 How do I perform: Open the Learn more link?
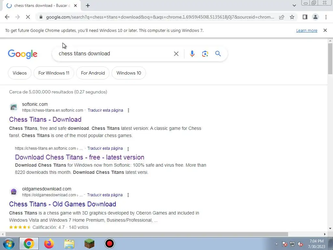(x=307, y=30)
